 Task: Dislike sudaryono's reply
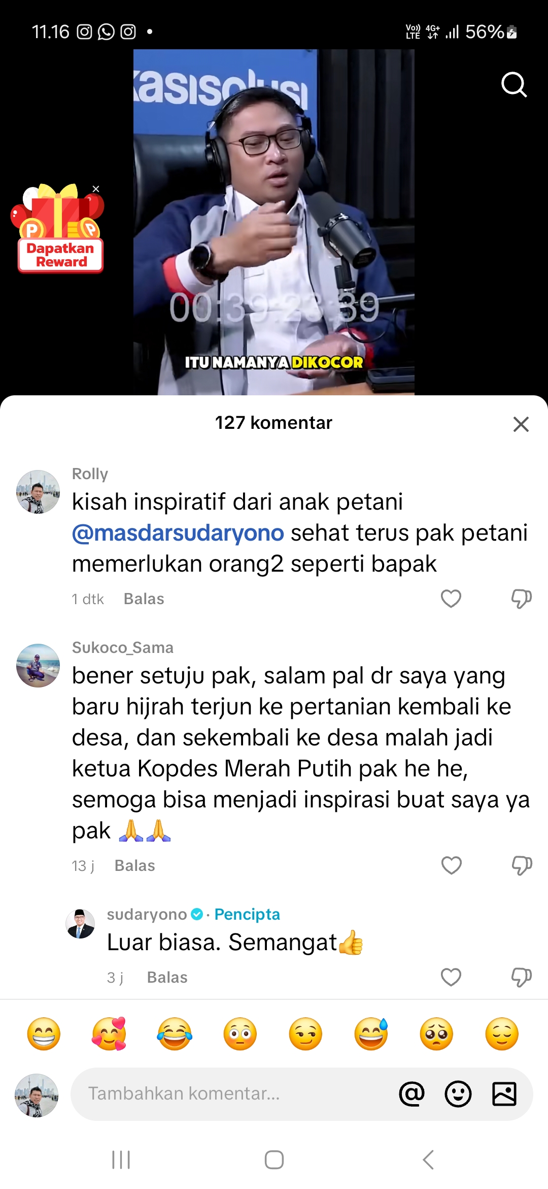pos(521,977)
